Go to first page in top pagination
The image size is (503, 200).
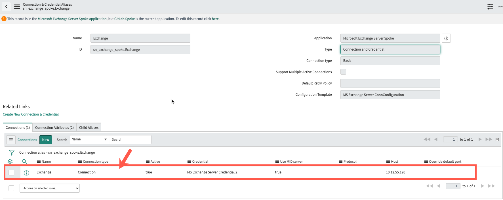coord(427,139)
